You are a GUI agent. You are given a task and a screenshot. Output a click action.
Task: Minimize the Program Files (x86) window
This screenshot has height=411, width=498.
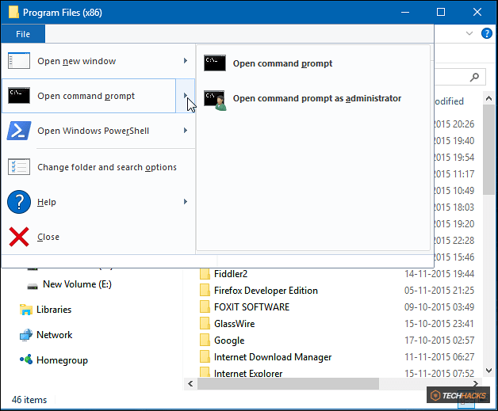405,13
